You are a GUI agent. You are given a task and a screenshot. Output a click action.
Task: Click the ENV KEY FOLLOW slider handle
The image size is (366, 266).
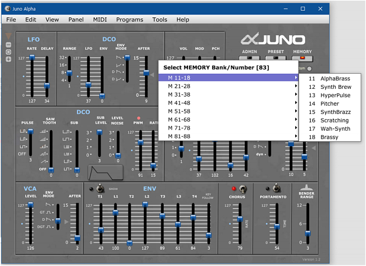(x=209, y=235)
